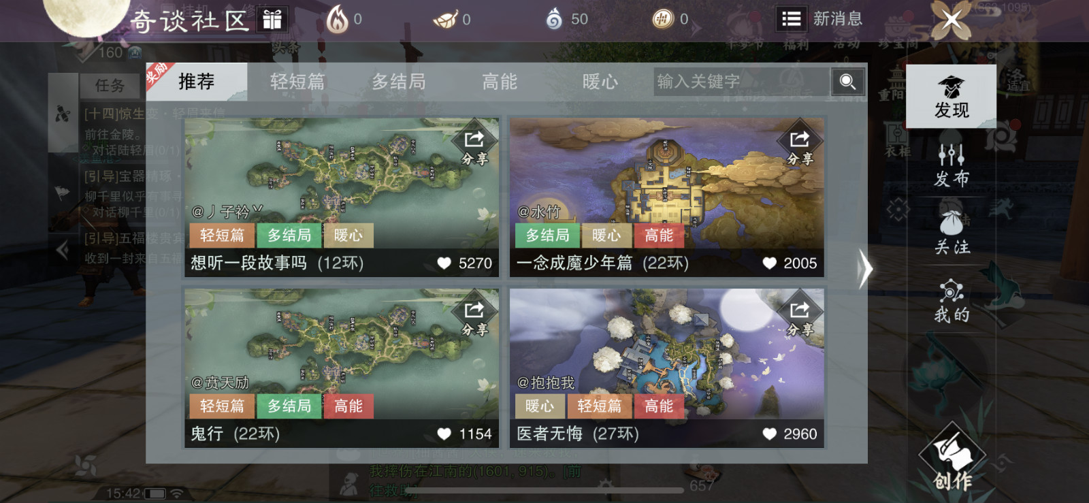Share the 医者无悔 story
This screenshot has width=1089, height=503.
click(800, 318)
